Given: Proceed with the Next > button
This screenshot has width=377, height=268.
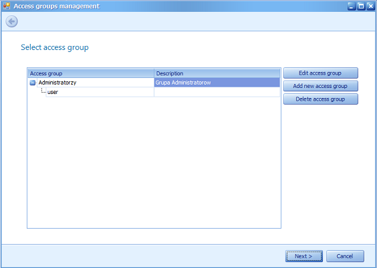Looking at the screenshot, I should (x=304, y=256).
